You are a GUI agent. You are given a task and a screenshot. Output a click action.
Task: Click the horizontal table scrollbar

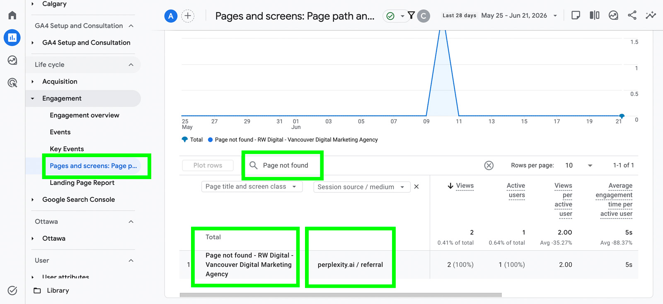[341, 295]
